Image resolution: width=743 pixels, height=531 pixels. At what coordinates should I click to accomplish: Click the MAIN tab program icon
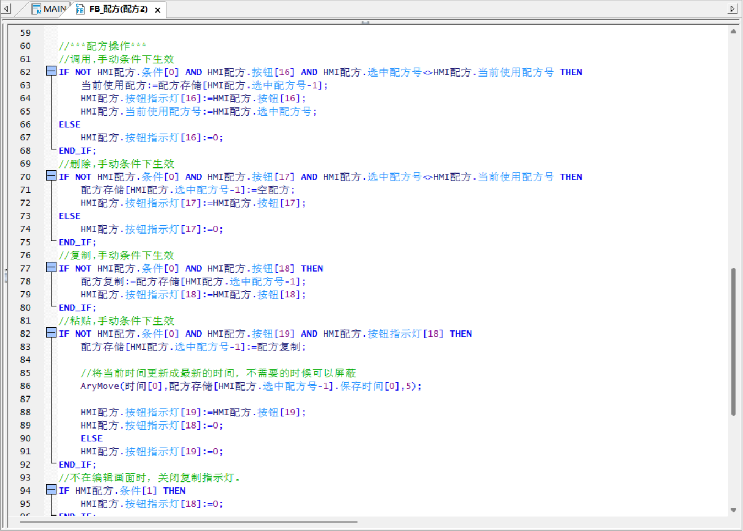click(x=36, y=9)
